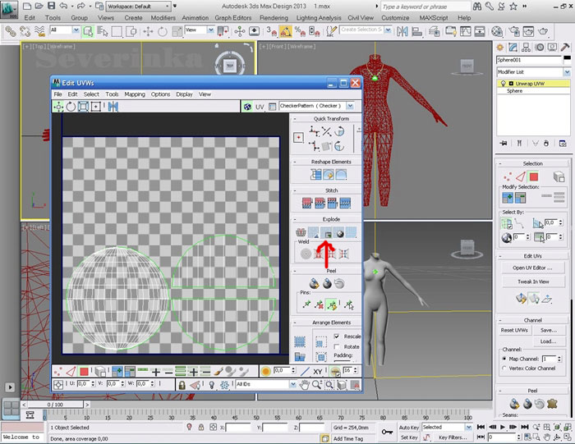
Task: Click the Mirror Horizontal tool in Edit UVWs toolbar
Action: (112, 107)
